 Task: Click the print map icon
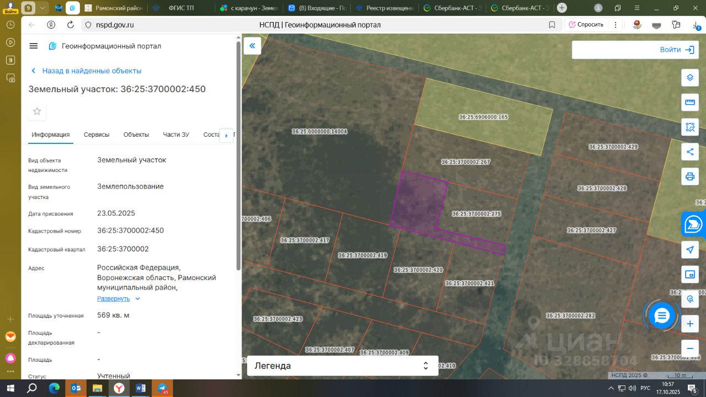coord(689,176)
